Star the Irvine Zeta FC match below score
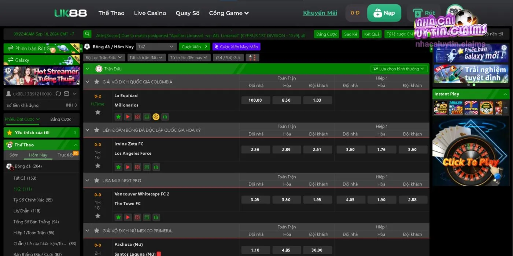Image resolution: width=513 pixels, height=256 pixels. (98, 166)
